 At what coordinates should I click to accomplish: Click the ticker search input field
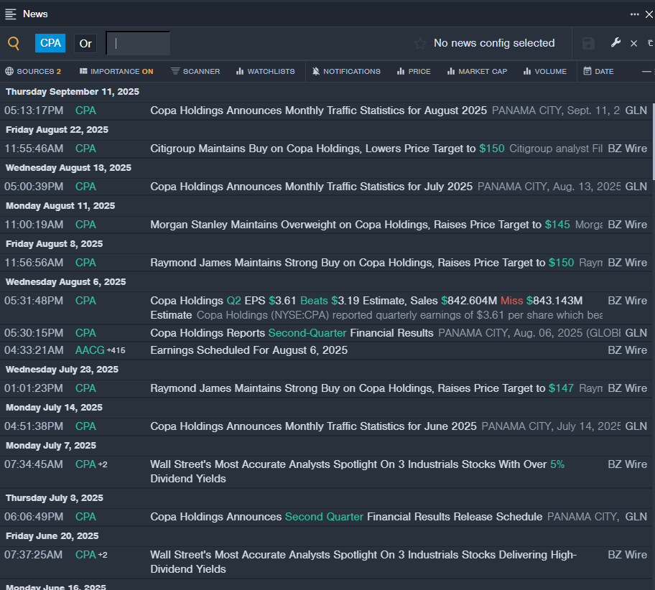click(138, 44)
